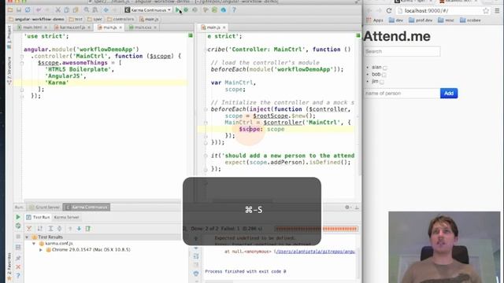Image resolution: width=504 pixels, height=283 pixels.
Task: Close the main.js tab in left editor
Action: (x=120, y=28)
